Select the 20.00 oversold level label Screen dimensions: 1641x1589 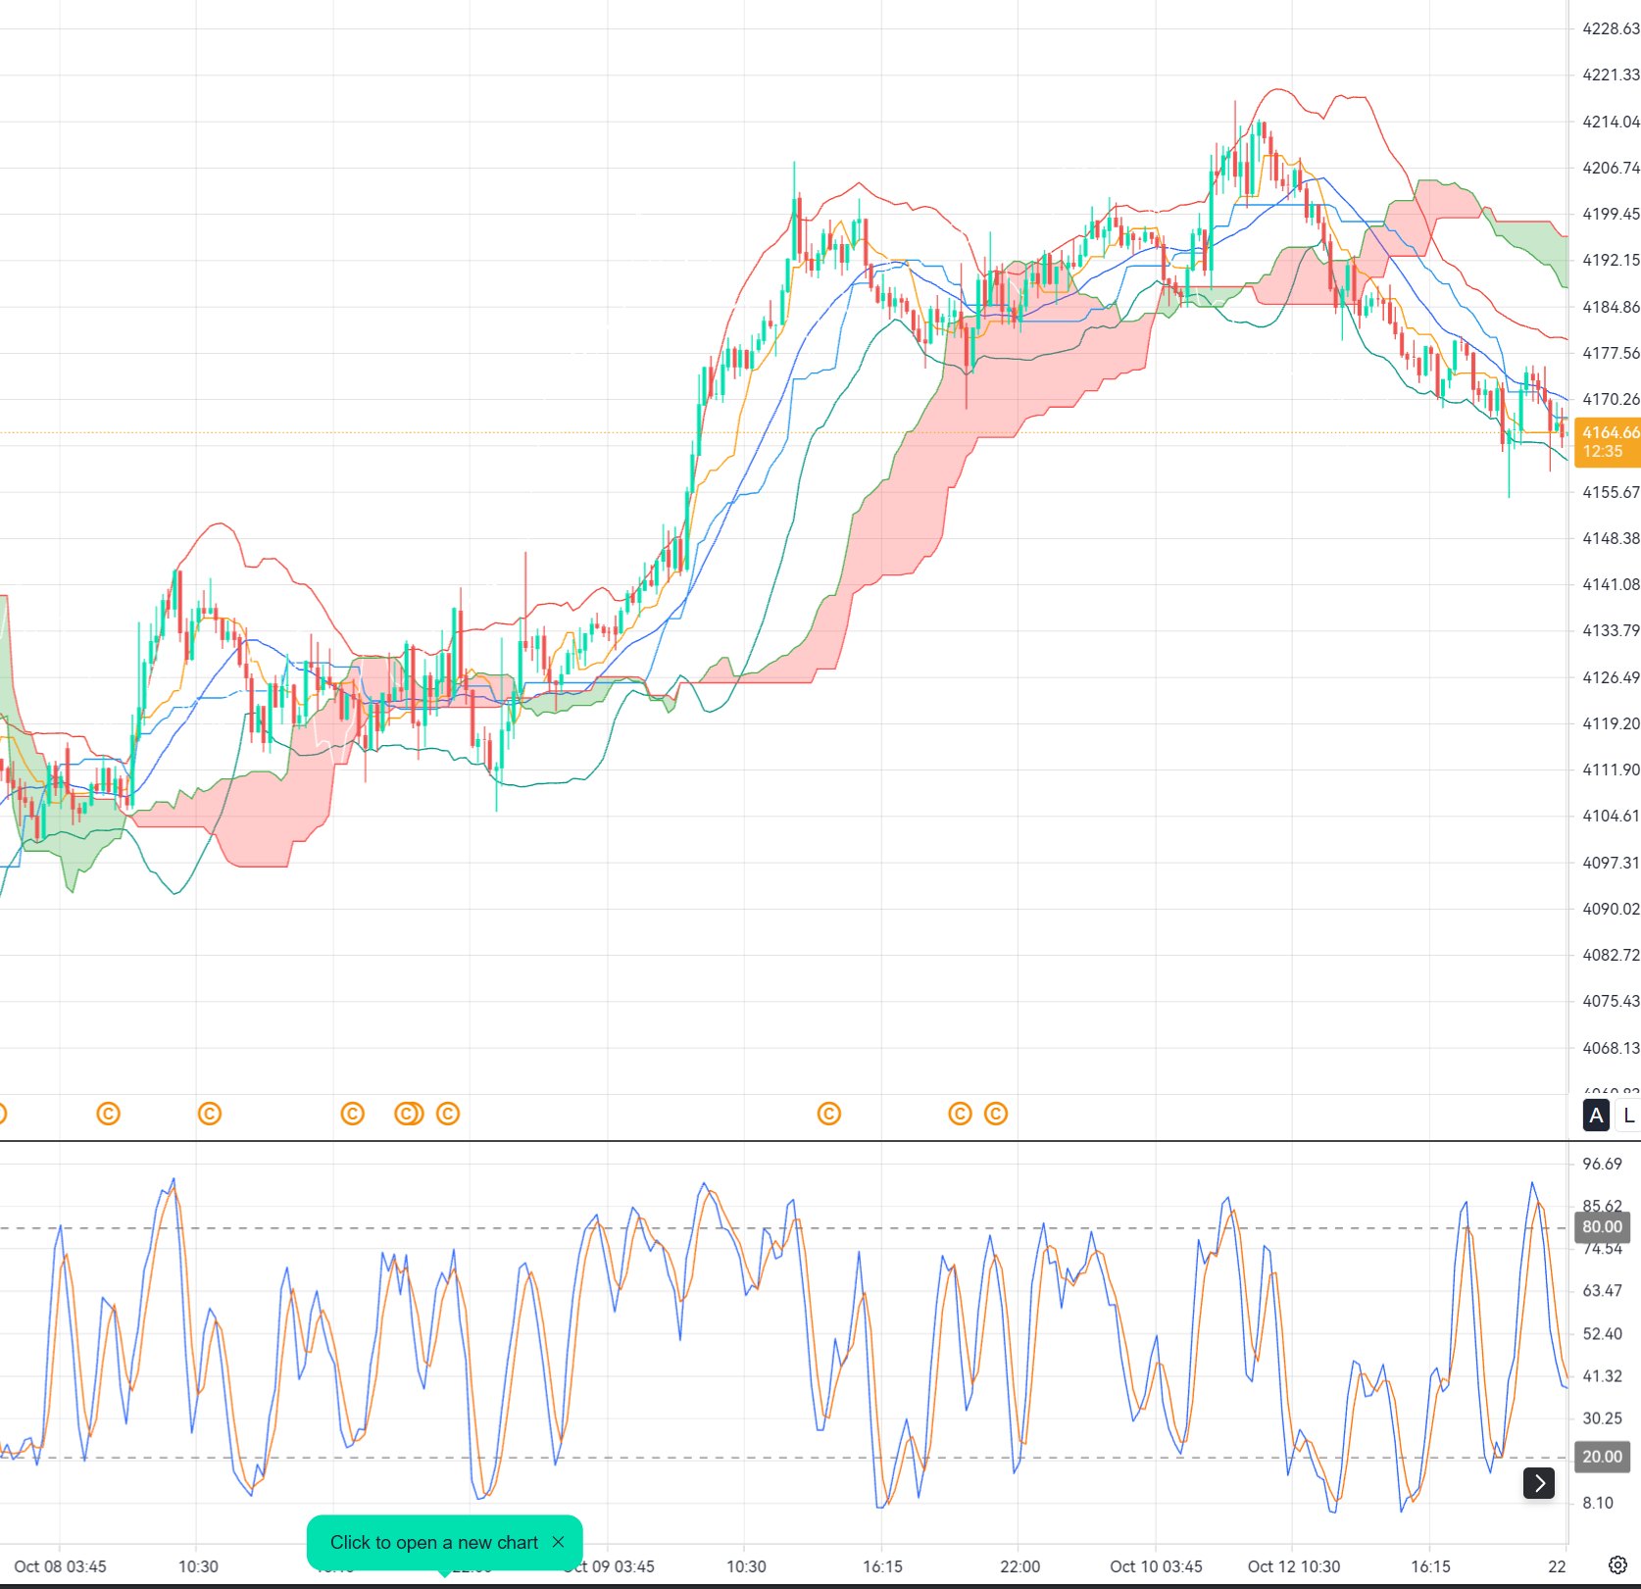point(1602,1457)
